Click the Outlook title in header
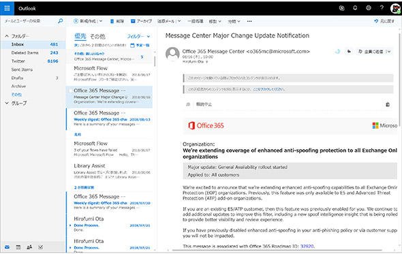The width and height of the screenshot is (402, 254). tap(27, 8)
